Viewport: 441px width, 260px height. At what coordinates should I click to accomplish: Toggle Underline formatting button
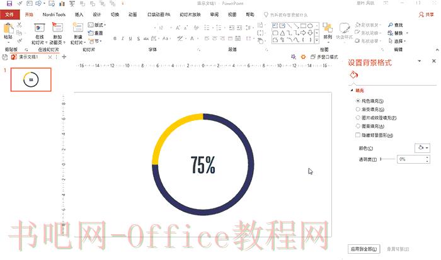click(130, 38)
